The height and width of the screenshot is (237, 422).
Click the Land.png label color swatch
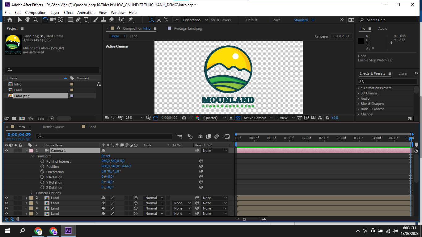(72, 96)
